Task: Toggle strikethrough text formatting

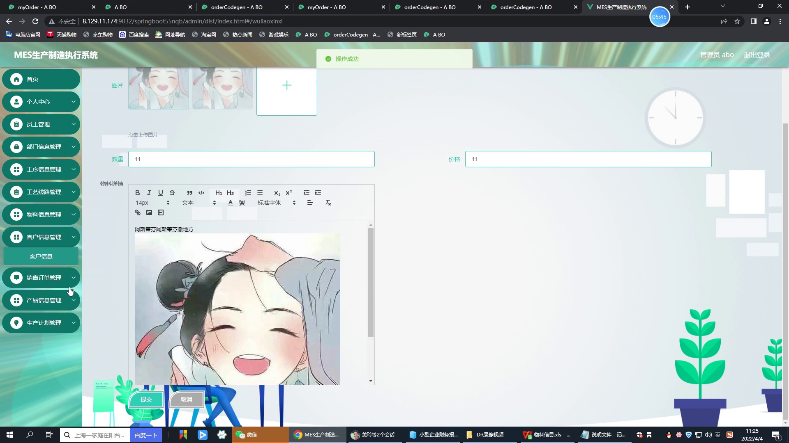Action: (x=172, y=193)
